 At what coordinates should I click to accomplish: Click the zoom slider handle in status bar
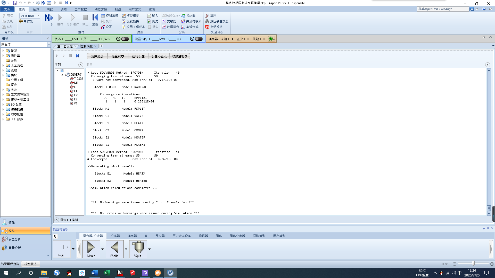[473, 263]
